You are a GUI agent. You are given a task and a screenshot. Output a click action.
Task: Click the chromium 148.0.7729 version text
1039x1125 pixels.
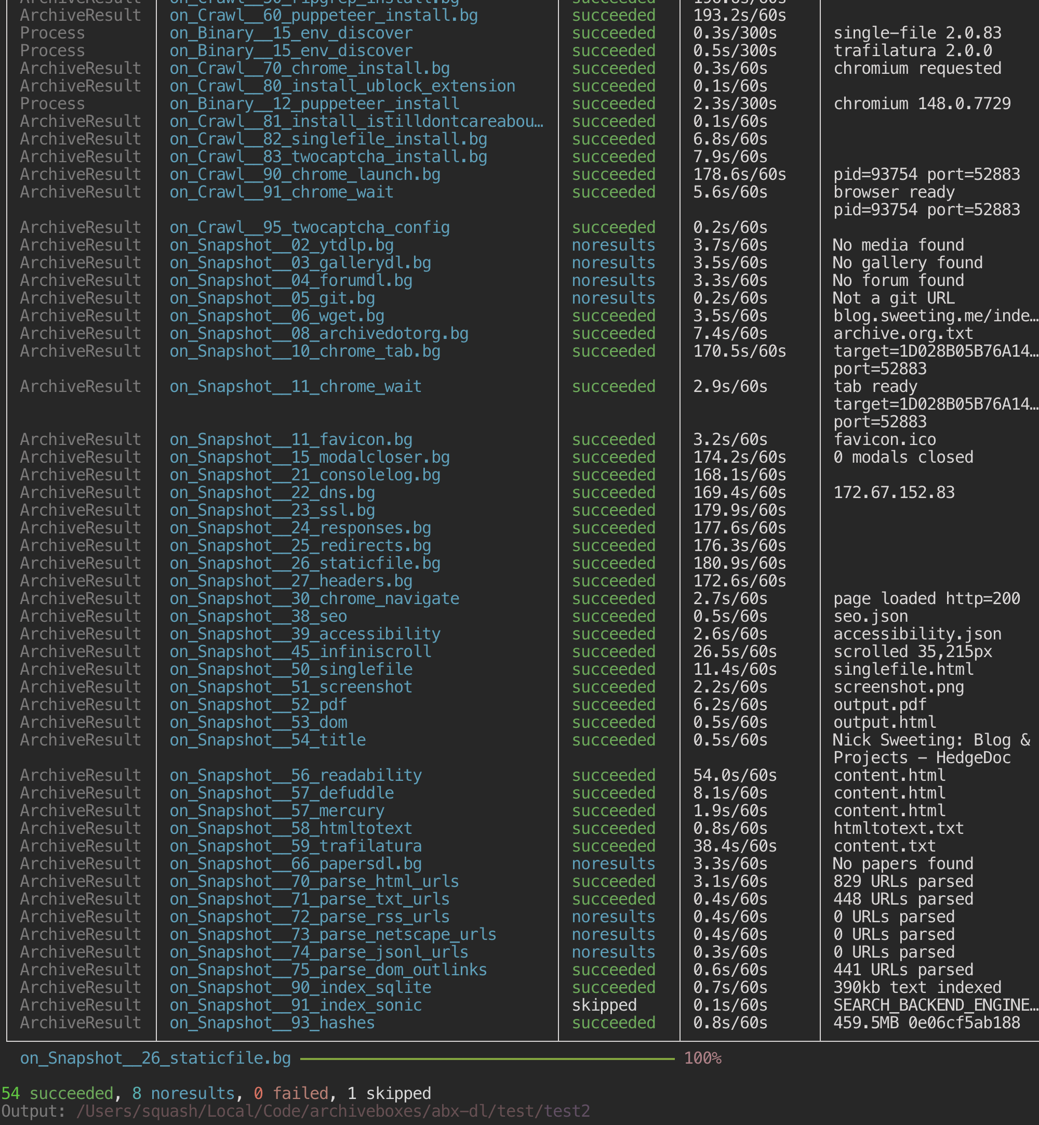pos(922,103)
